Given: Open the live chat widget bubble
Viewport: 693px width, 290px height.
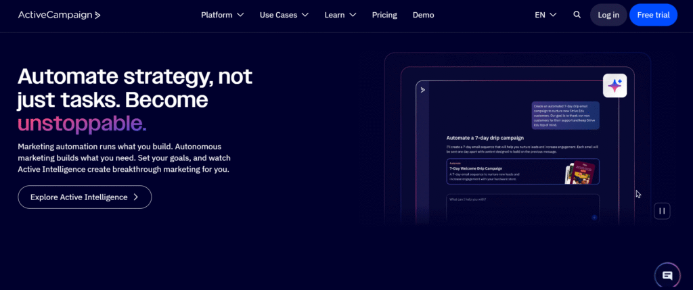Looking at the screenshot, I should (x=667, y=275).
